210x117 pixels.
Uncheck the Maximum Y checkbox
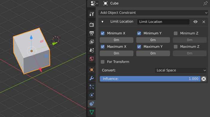(x=139, y=47)
